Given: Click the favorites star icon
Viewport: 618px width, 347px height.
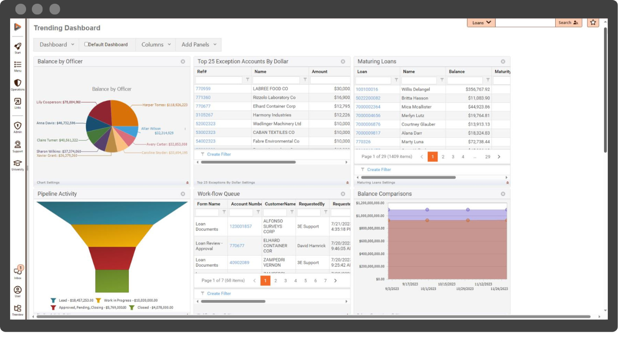Looking at the screenshot, I should [593, 23].
